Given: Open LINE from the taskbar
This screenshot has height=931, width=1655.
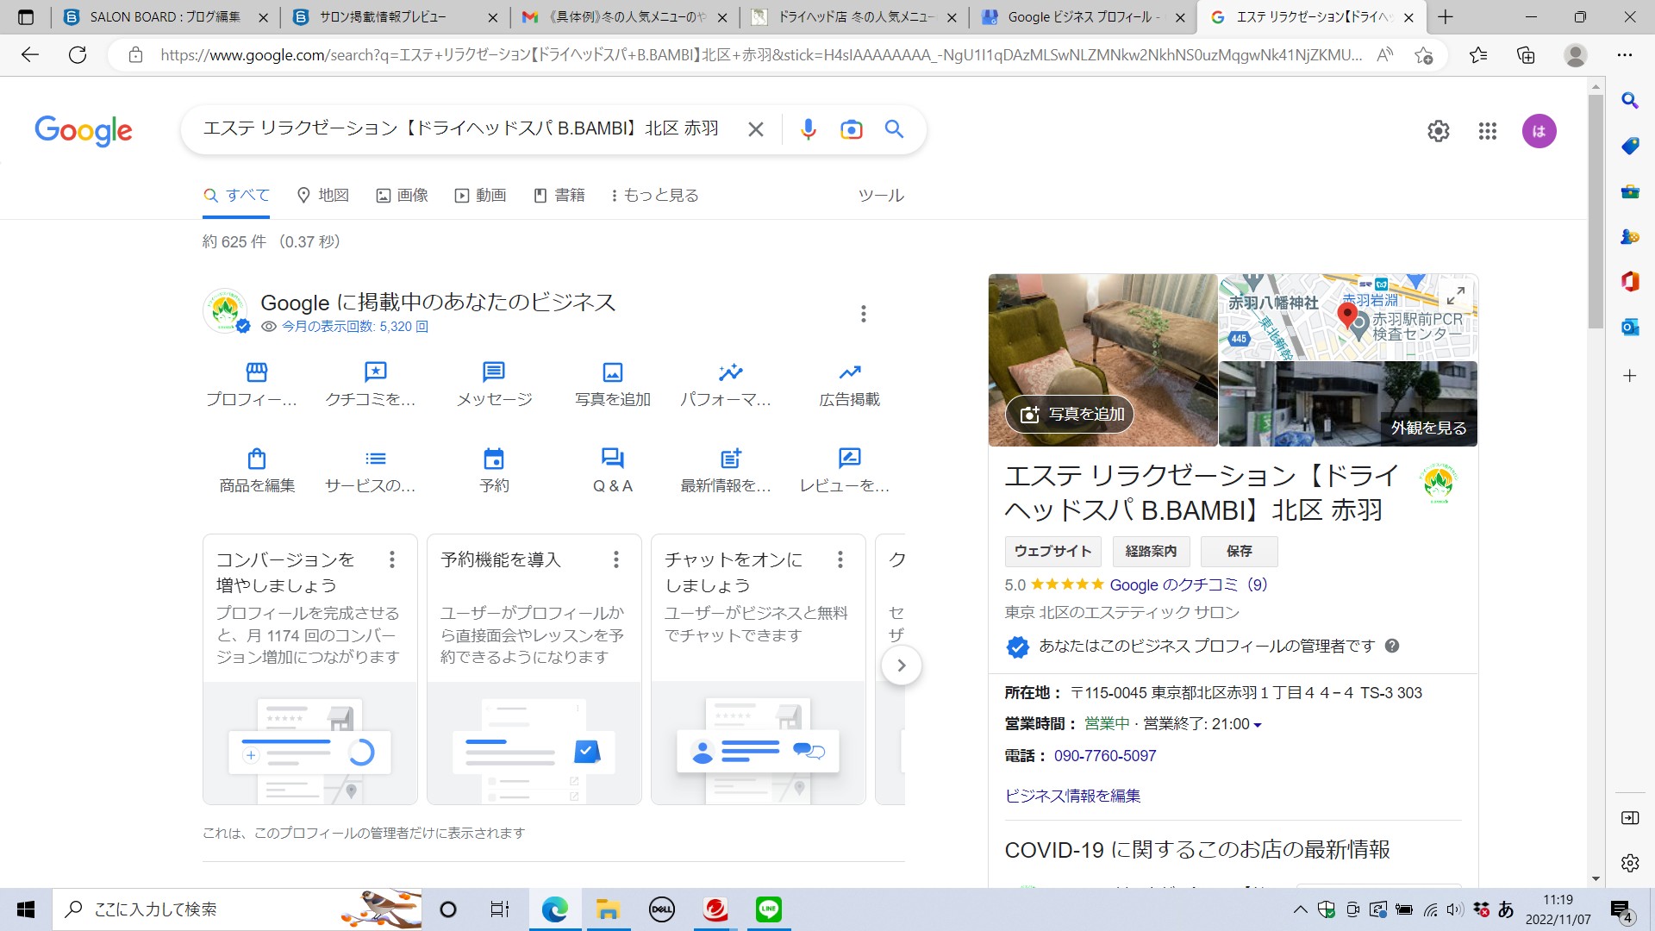Looking at the screenshot, I should pos(768,909).
